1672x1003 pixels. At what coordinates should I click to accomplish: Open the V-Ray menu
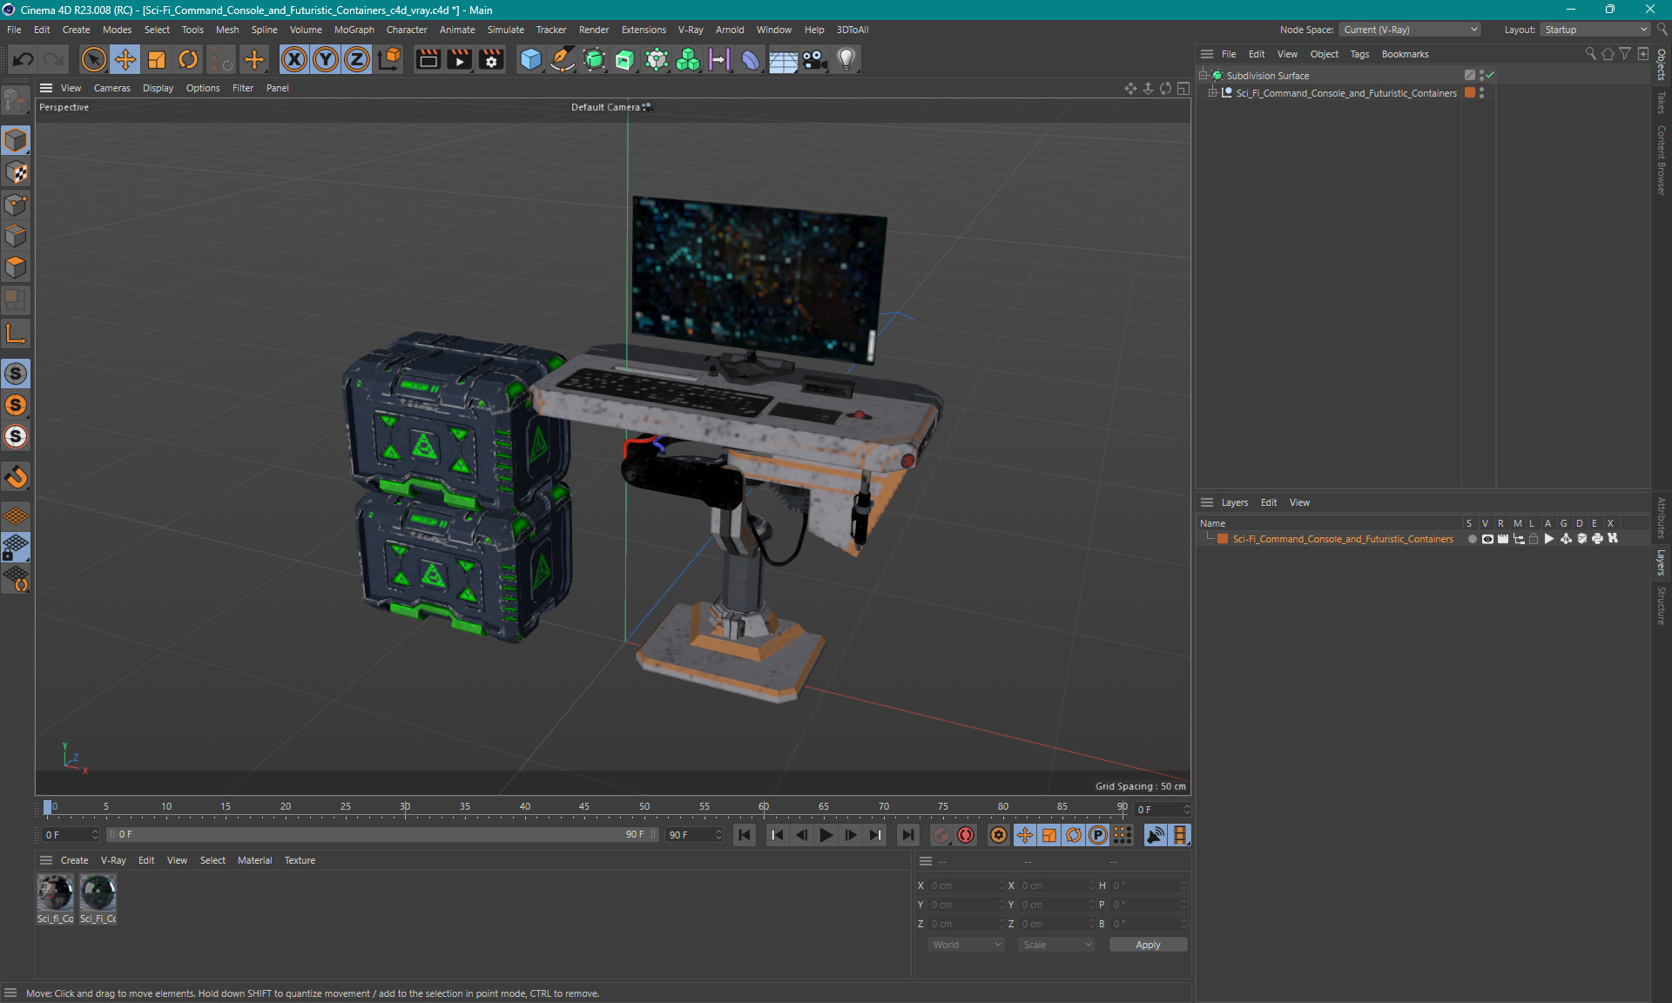691,30
